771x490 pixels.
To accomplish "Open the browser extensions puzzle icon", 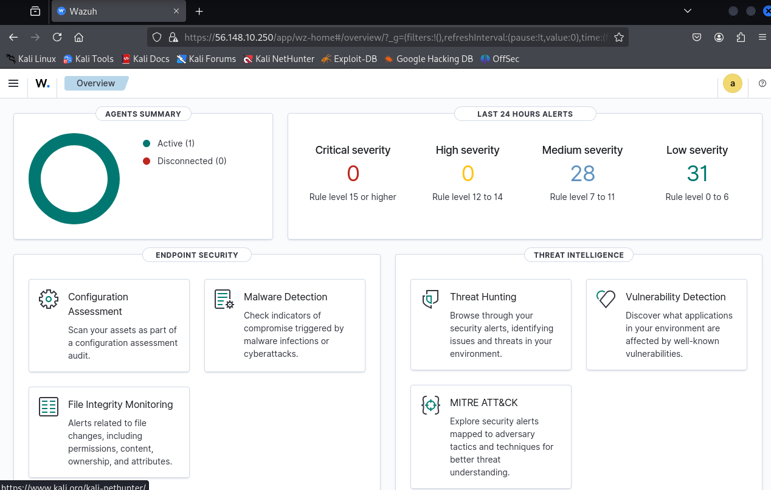I will 741,37.
